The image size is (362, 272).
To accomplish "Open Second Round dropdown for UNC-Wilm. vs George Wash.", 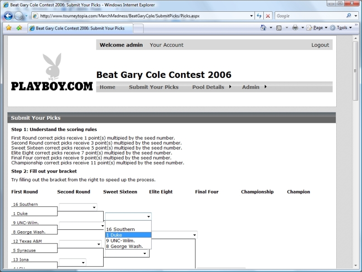I will pyautogui.click(x=82, y=225).
